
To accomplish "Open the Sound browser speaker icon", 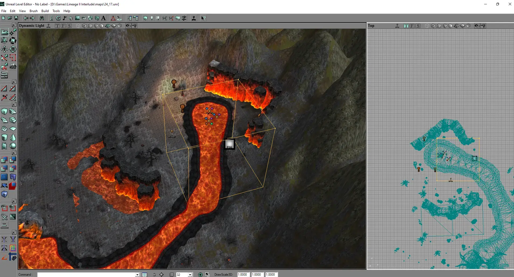I will coord(71,18).
